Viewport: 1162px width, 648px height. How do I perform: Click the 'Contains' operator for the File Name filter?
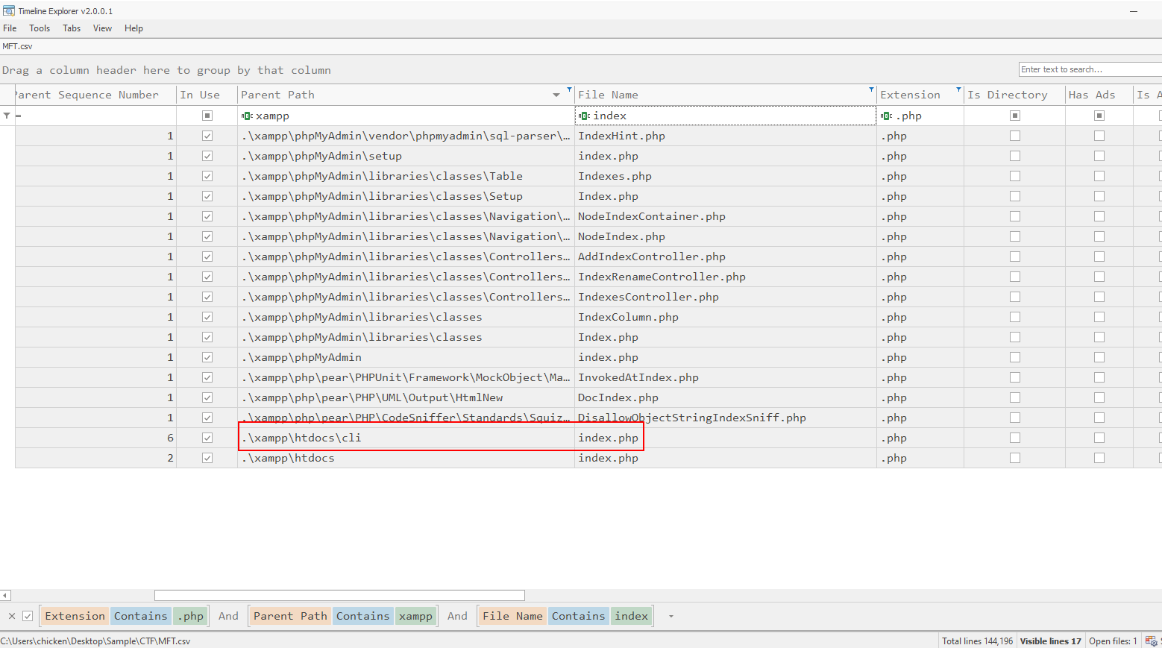pos(578,616)
